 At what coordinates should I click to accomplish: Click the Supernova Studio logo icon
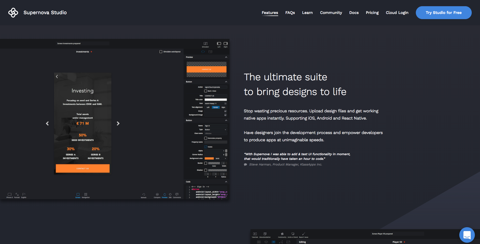[x=13, y=13]
